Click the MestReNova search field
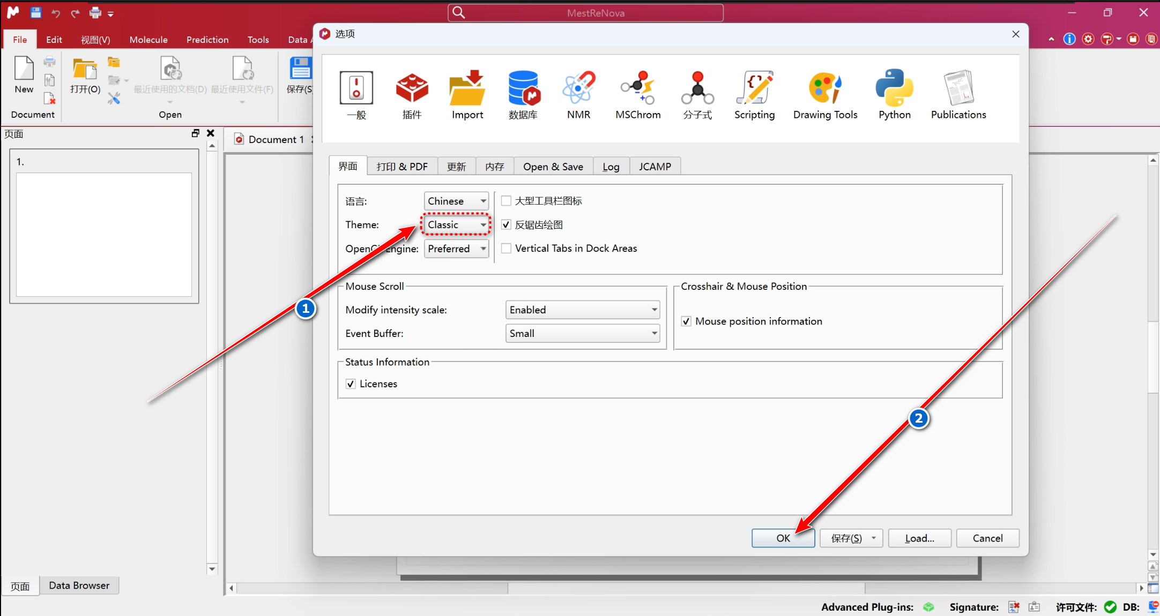 tap(585, 13)
